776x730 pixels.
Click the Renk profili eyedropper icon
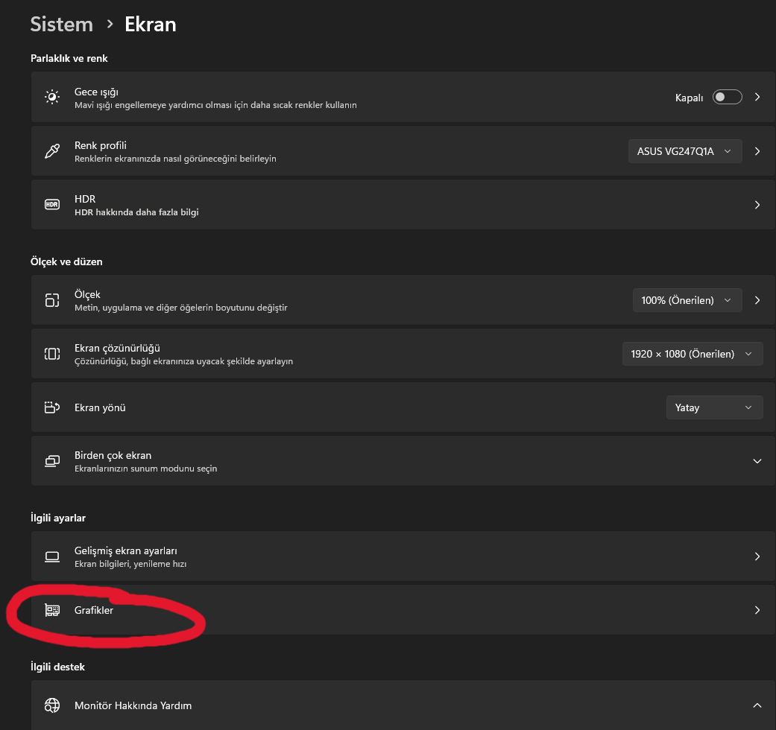tap(52, 151)
